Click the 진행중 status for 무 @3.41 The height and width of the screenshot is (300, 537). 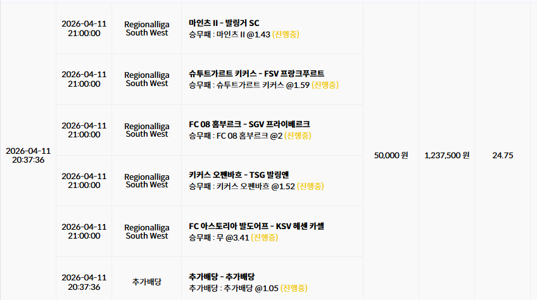click(x=265, y=237)
